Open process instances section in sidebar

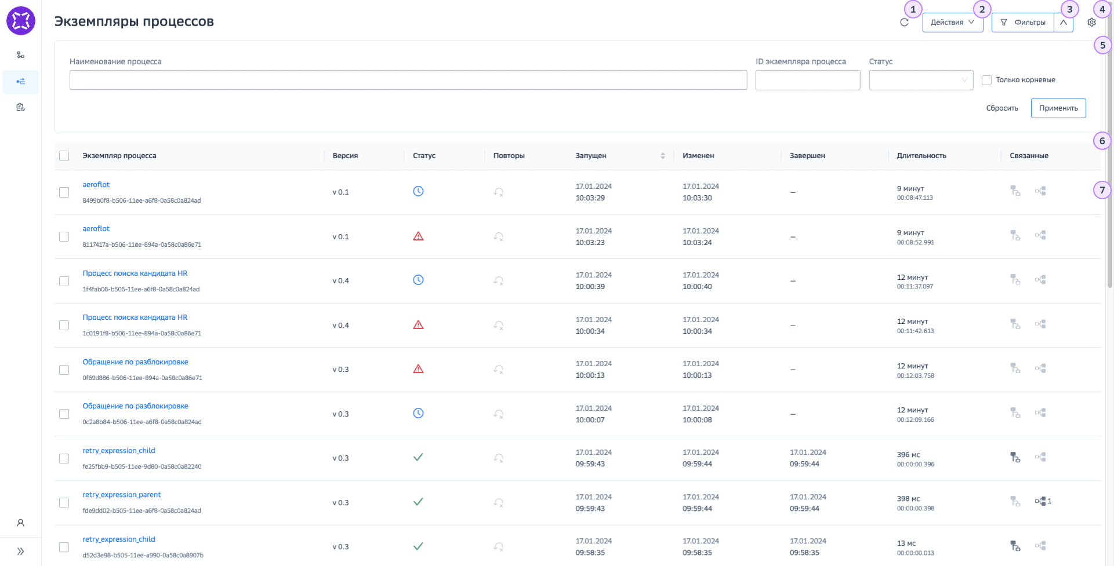[21, 82]
